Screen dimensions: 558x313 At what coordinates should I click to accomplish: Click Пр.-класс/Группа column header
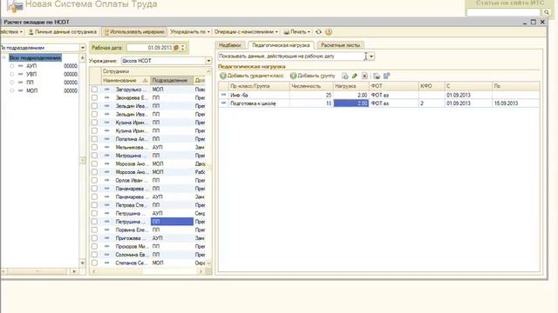point(259,86)
